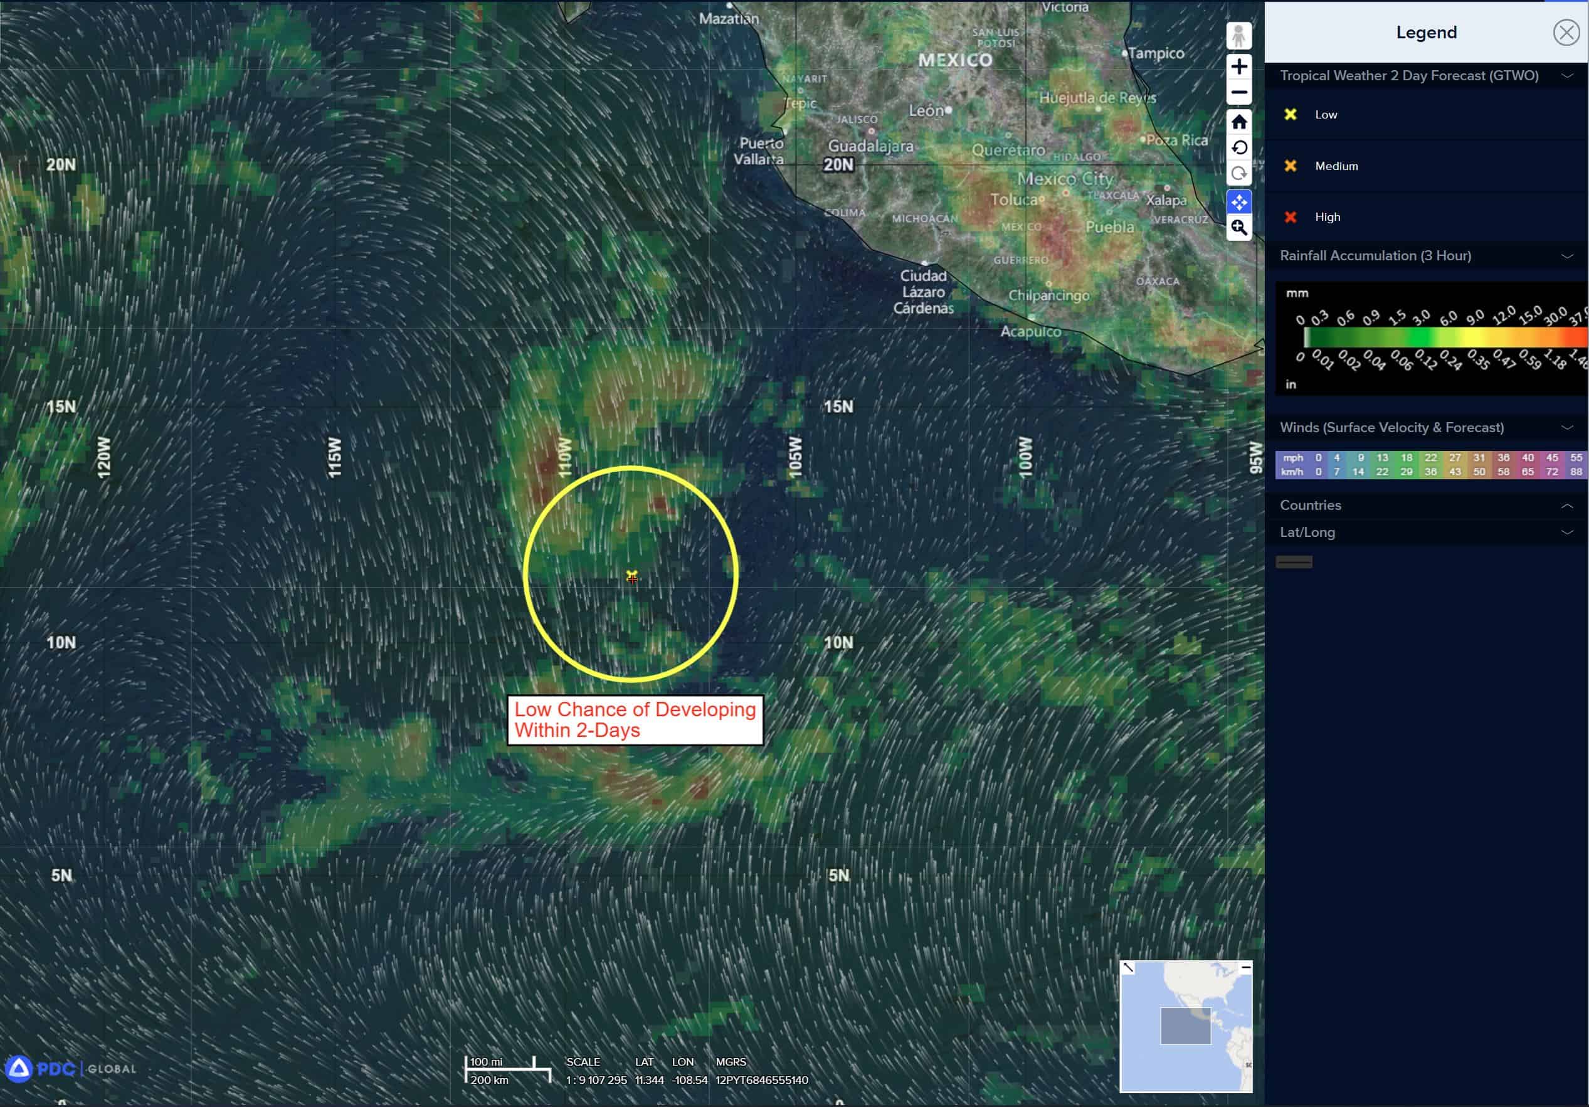Collapse Tropical Weather 2 Day Forecast section
1589x1107 pixels.
[1567, 75]
